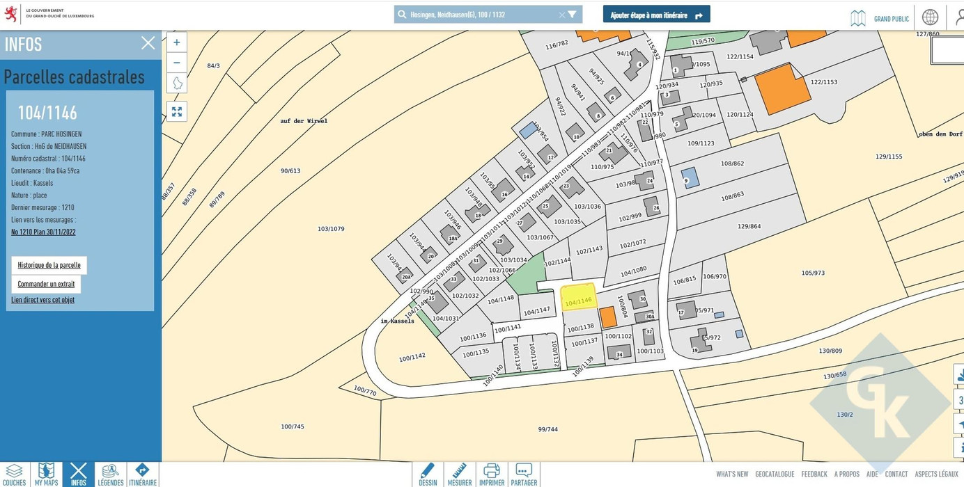Switch to the My Maps tab
Image resolution: width=964 pixels, height=487 pixels.
click(x=46, y=474)
